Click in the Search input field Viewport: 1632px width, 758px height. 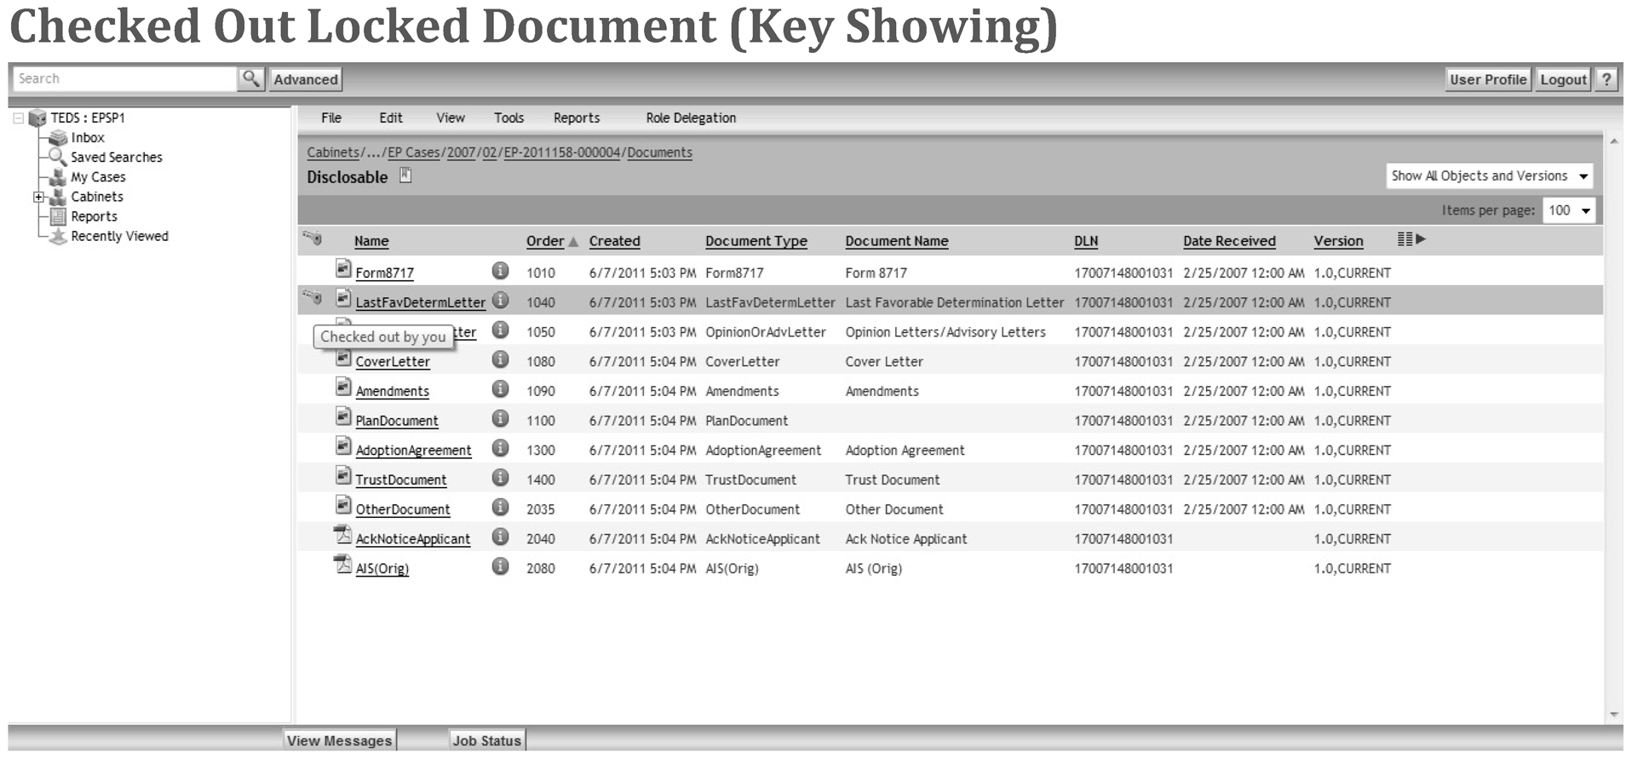pyautogui.click(x=124, y=79)
